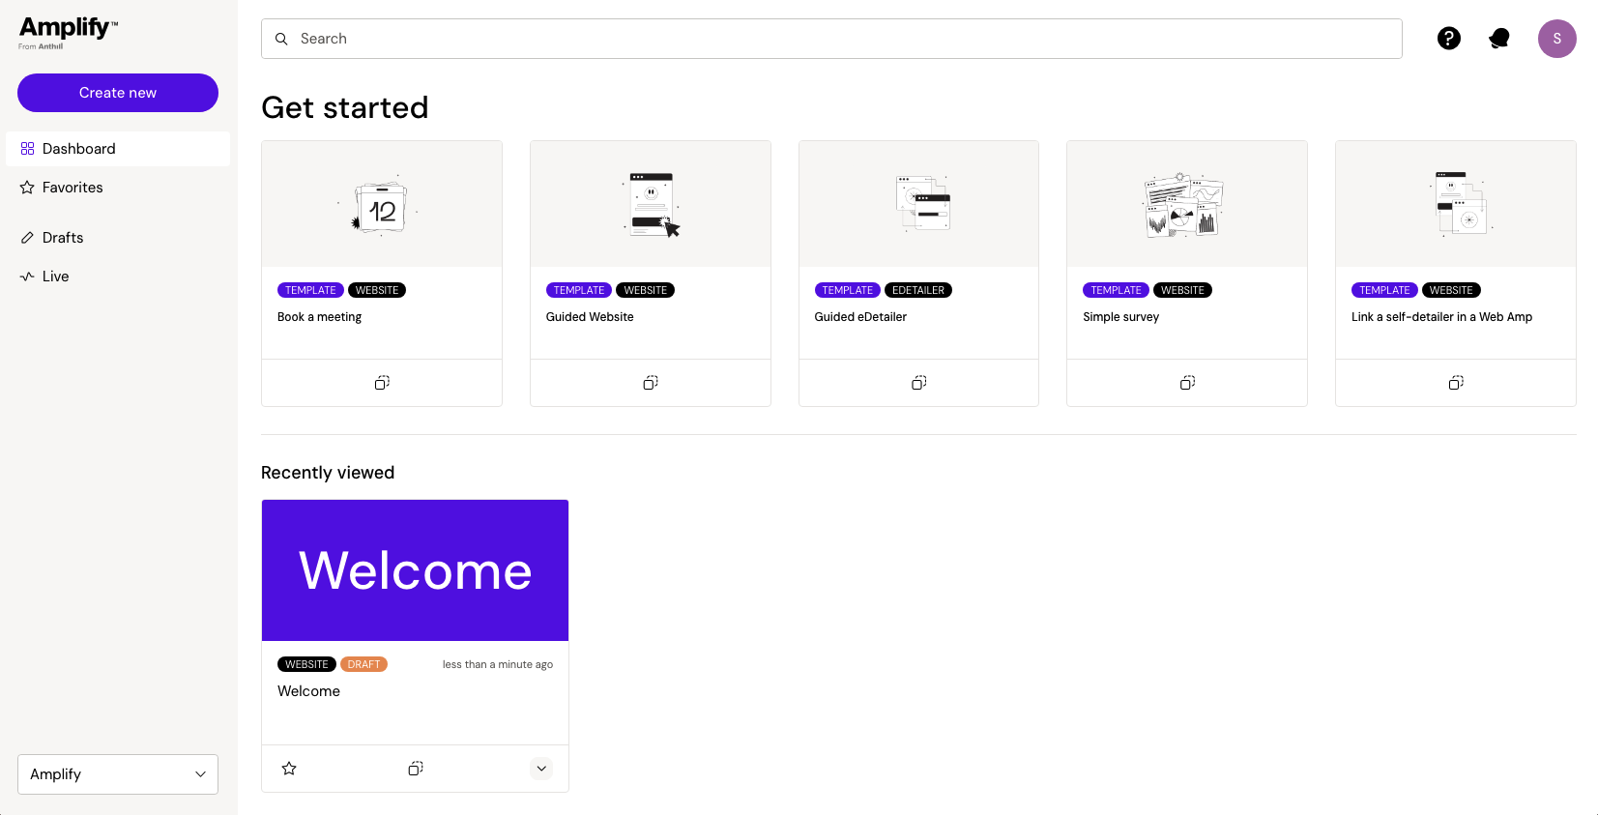Expand the Welcome card options chevron
The height and width of the screenshot is (815, 1598).
tap(541, 769)
